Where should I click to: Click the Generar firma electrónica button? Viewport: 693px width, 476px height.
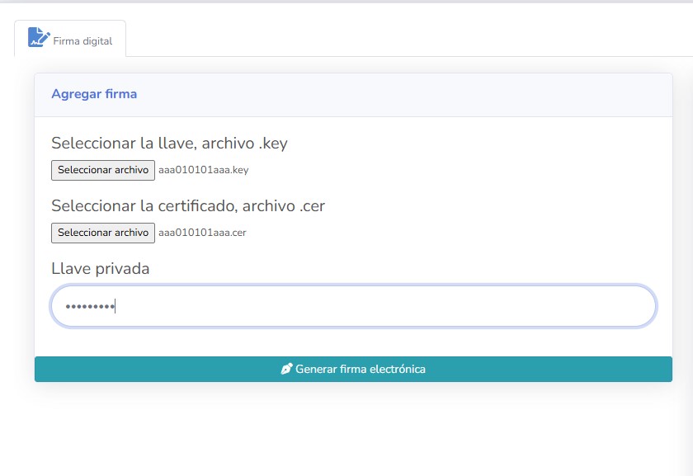click(x=353, y=370)
